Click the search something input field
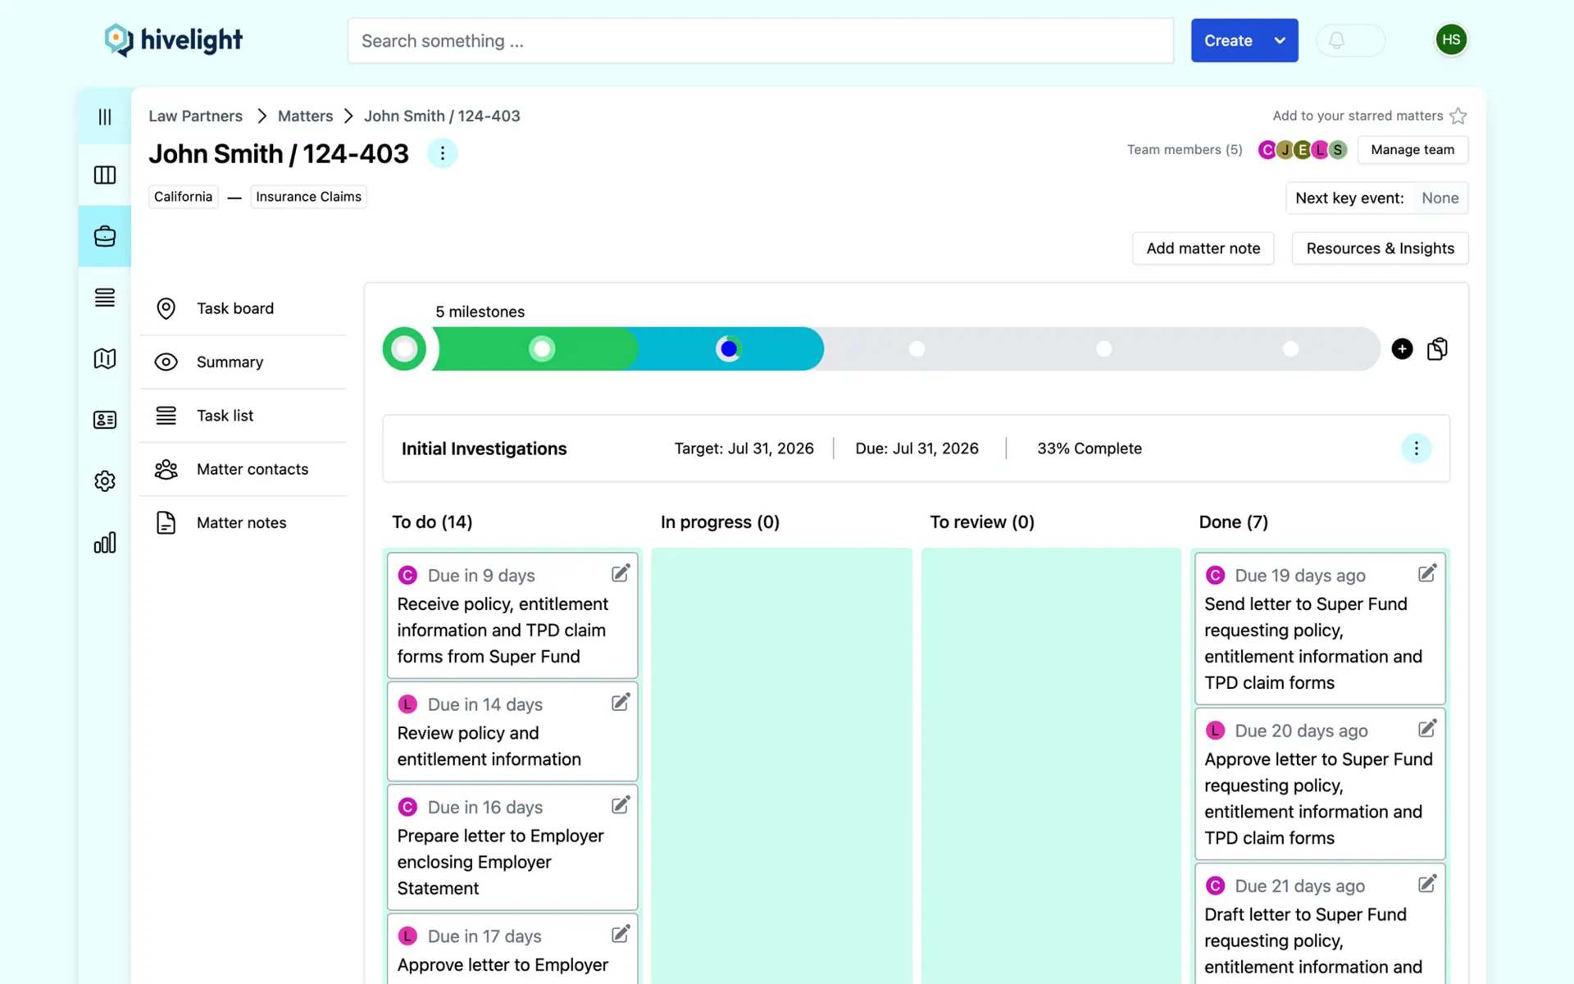Image resolution: width=1574 pixels, height=984 pixels. (761, 41)
